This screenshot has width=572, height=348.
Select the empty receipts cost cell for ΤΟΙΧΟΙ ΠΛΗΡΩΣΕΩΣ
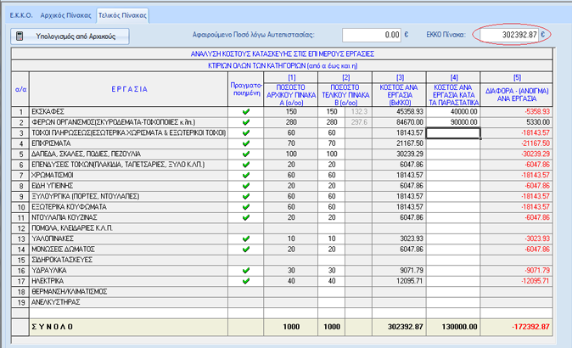pos(452,133)
